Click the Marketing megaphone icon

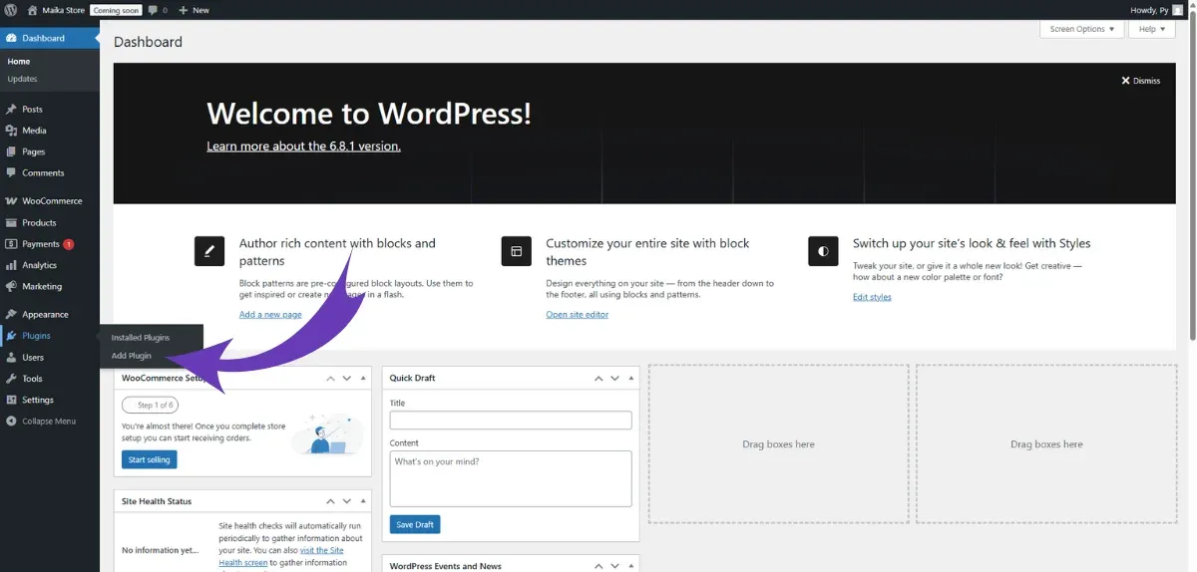tap(11, 287)
